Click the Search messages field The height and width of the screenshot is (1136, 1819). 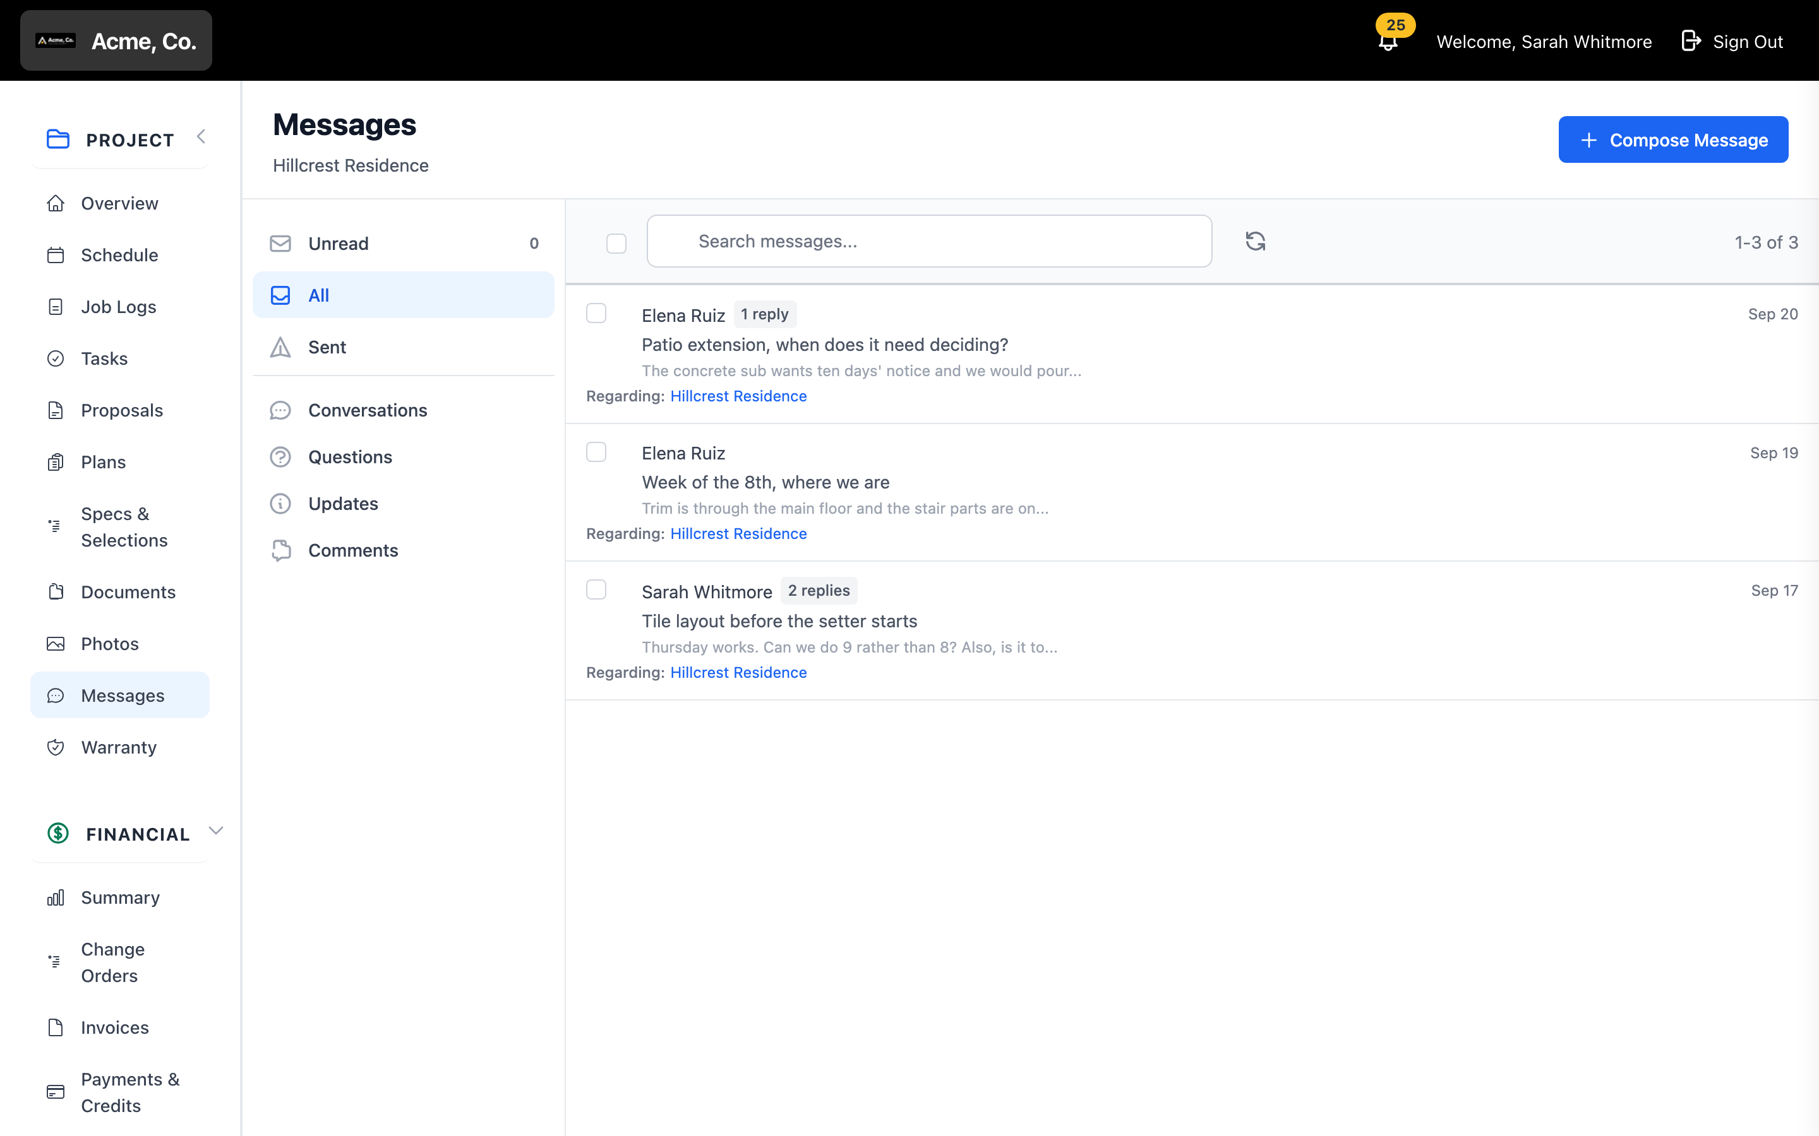[929, 241]
